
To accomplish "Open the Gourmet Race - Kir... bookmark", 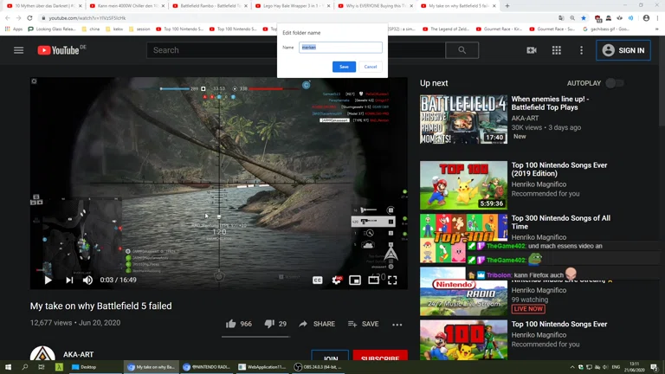I will [500, 29].
